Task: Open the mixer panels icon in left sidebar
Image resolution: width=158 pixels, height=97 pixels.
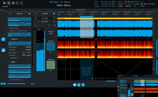Action: pyautogui.click(x=3, y=50)
